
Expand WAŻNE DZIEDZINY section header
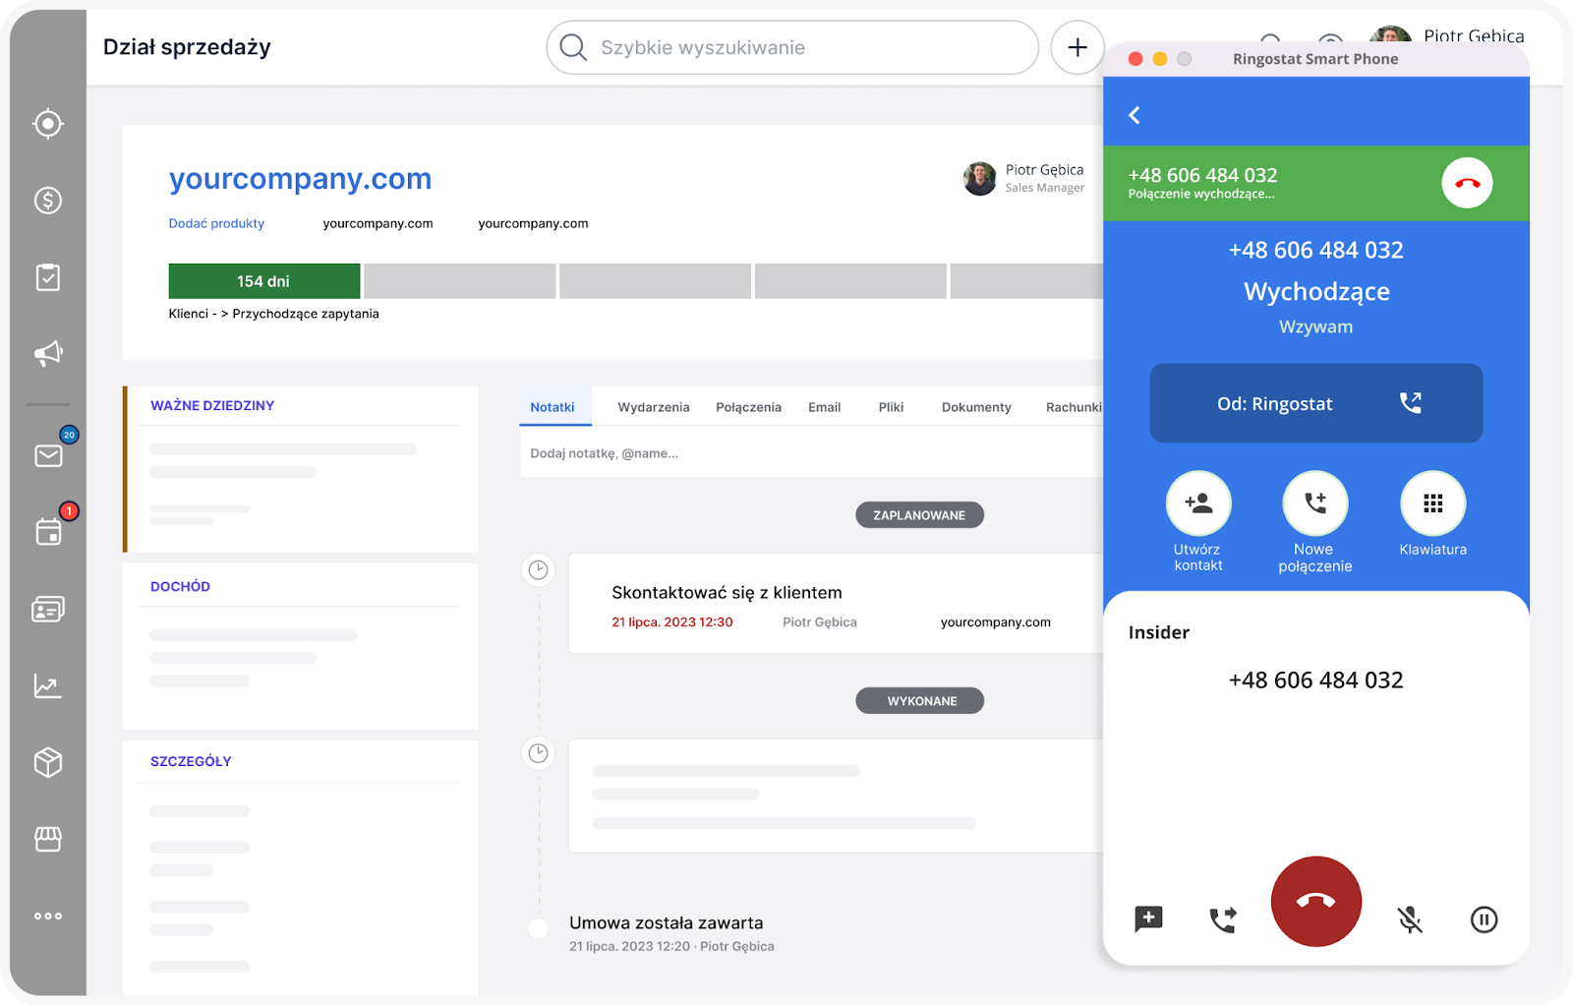pyautogui.click(x=212, y=405)
